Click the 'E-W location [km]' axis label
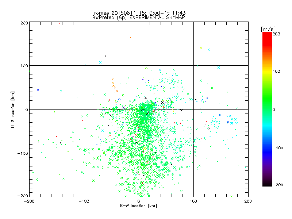This screenshot has height=219, width=292. (x=138, y=206)
